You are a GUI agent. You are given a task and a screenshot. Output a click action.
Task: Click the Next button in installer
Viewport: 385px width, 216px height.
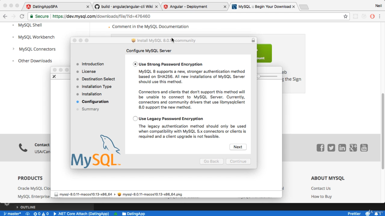pos(238,147)
